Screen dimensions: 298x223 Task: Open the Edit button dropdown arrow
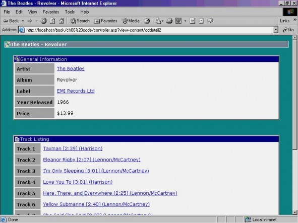[185, 21]
